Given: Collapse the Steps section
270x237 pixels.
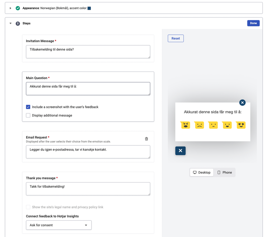Looking at the screenshot, I should pos(10,23).
